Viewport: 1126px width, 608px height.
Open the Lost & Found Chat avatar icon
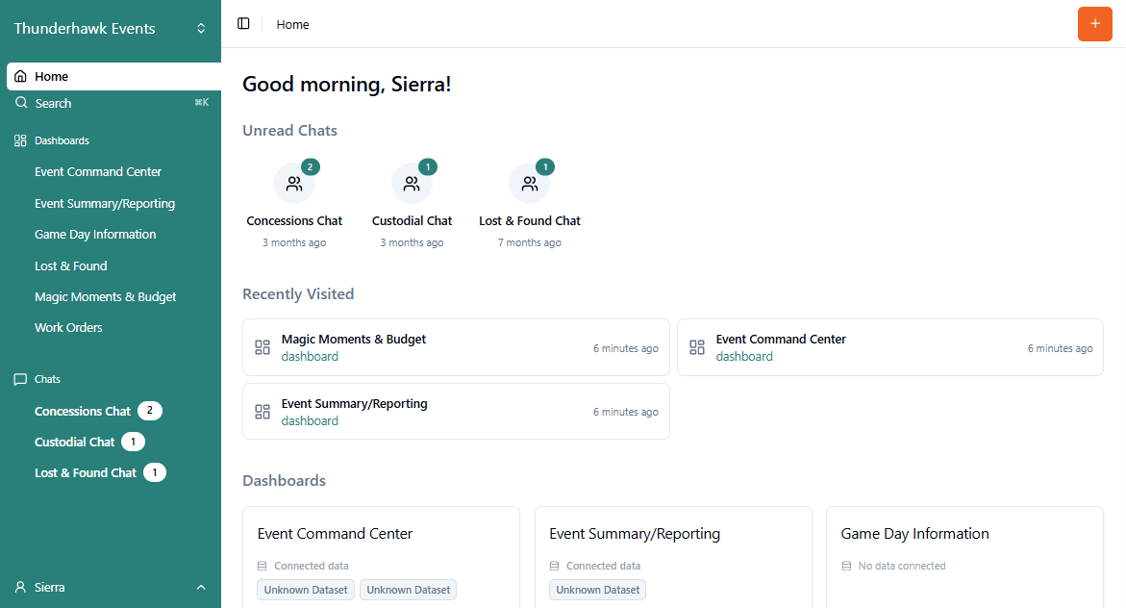tap(529, 184)
